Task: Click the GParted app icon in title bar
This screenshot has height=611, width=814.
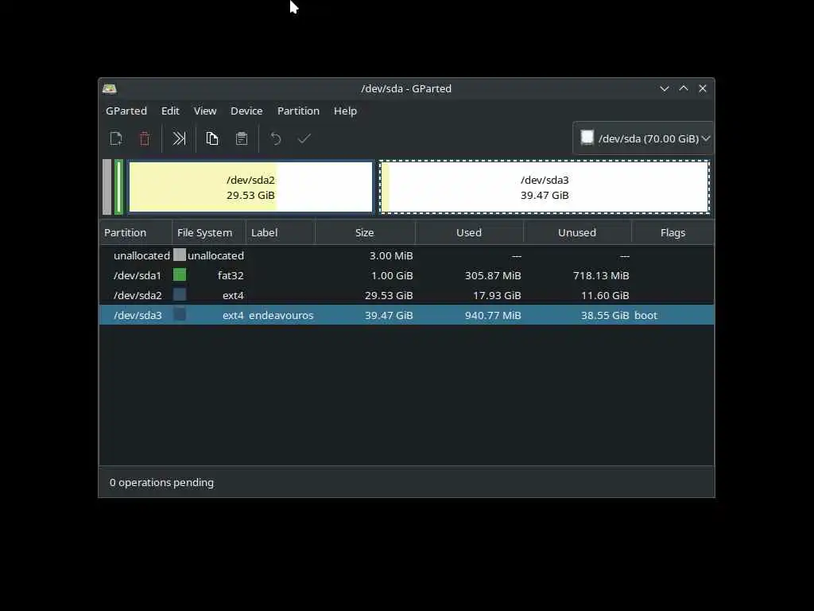Action: point(110,89)
